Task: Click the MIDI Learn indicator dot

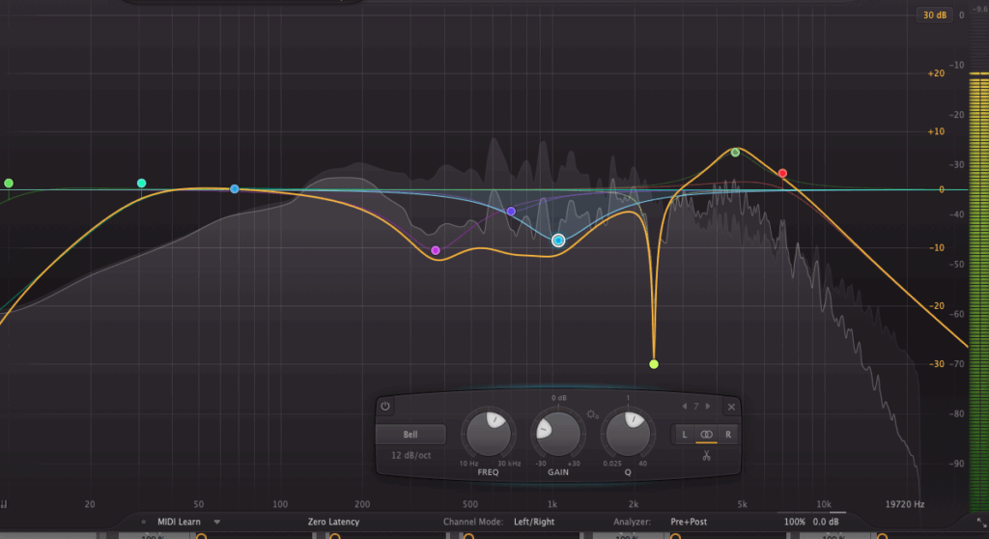Action: coord(144,522)
